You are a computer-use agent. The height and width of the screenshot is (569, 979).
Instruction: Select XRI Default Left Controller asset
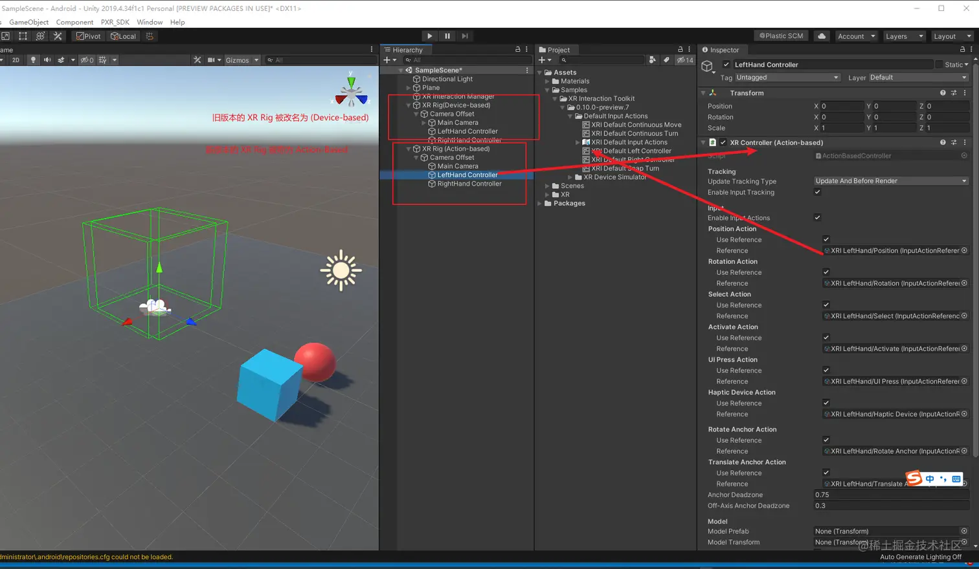click(x=631, y=151)
